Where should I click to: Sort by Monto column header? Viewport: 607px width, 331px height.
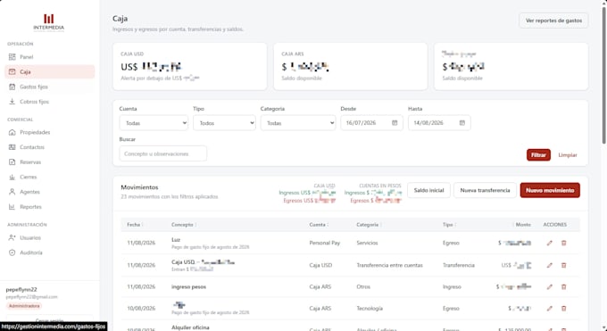point(523,225)
